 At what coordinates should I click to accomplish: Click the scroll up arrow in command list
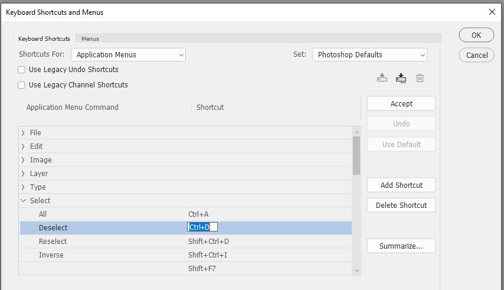click(357, 132)
